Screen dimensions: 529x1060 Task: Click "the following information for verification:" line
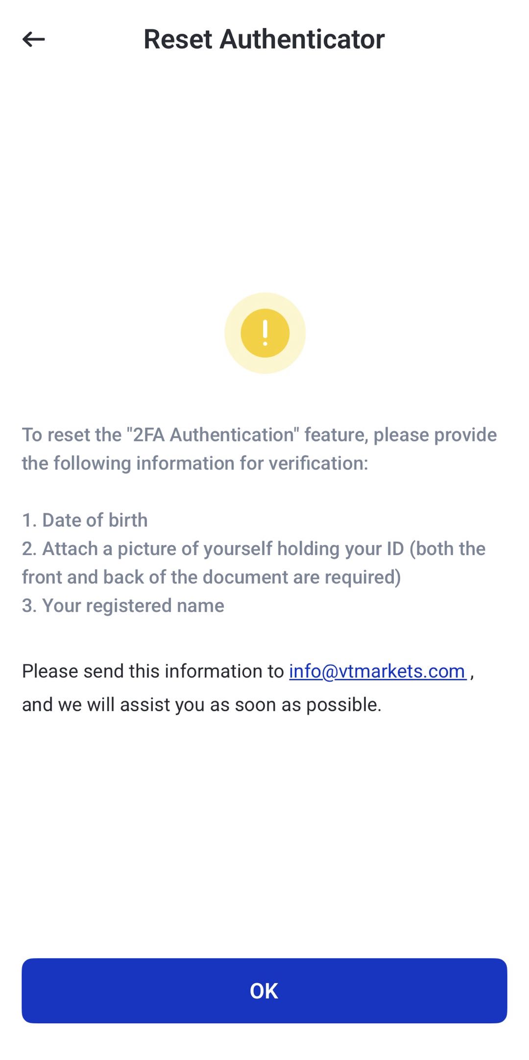click(195, 463)
